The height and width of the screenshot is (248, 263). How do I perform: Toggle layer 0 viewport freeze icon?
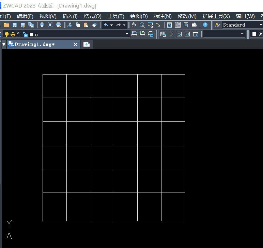19,34
